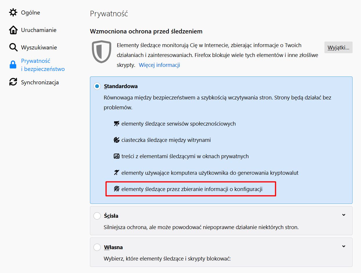Image resolution: width=361 pixels, height=273 pixels.
Task: Click the blue lock icon next to Prywatność
Action: pyautogui.click(x=13, y=65)
